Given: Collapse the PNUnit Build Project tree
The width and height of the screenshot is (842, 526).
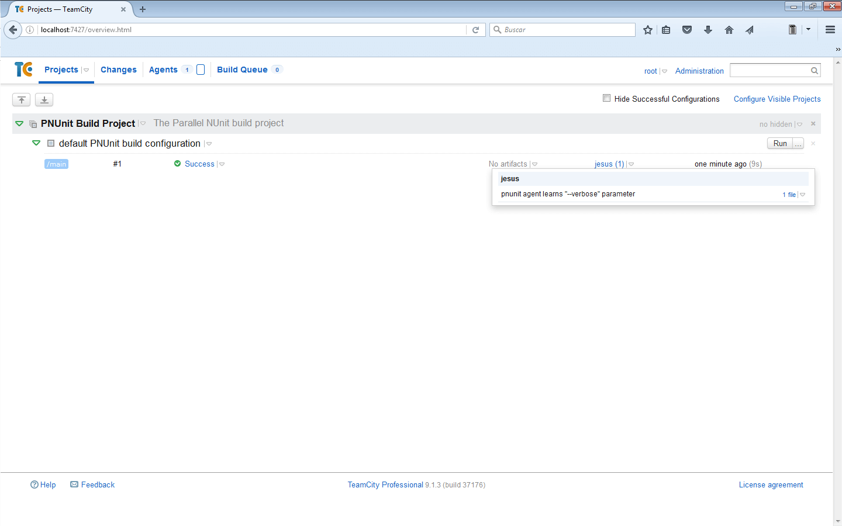Looking at the screenshot, I should coord(19,124).
